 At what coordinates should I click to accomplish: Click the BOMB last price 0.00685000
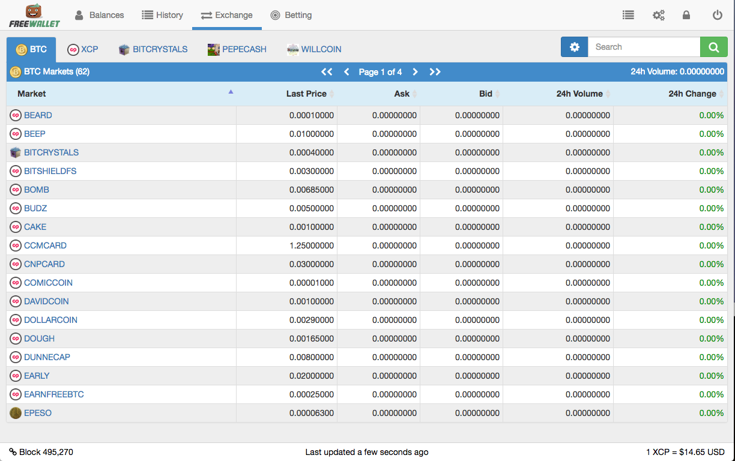(312, 190)
